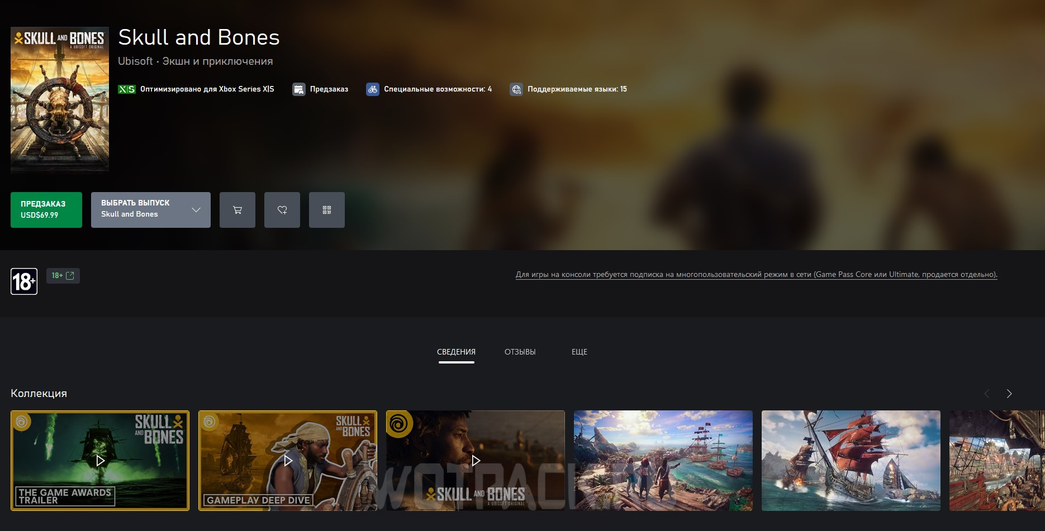This screenshot has width=1045, height=531.
Task: Click the right arrow of Коллекция carousel
Action: point(1009,393)
